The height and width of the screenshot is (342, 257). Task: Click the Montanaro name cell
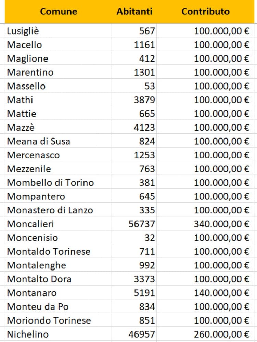tap(32, 293)
